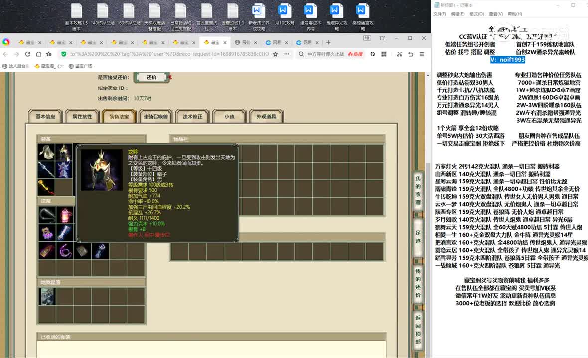Click the undo closed tab arrow icon
The width and height of the screenshot is (588, 358).
(411, 54)
